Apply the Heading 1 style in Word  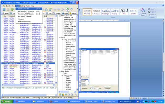point(106,12)
